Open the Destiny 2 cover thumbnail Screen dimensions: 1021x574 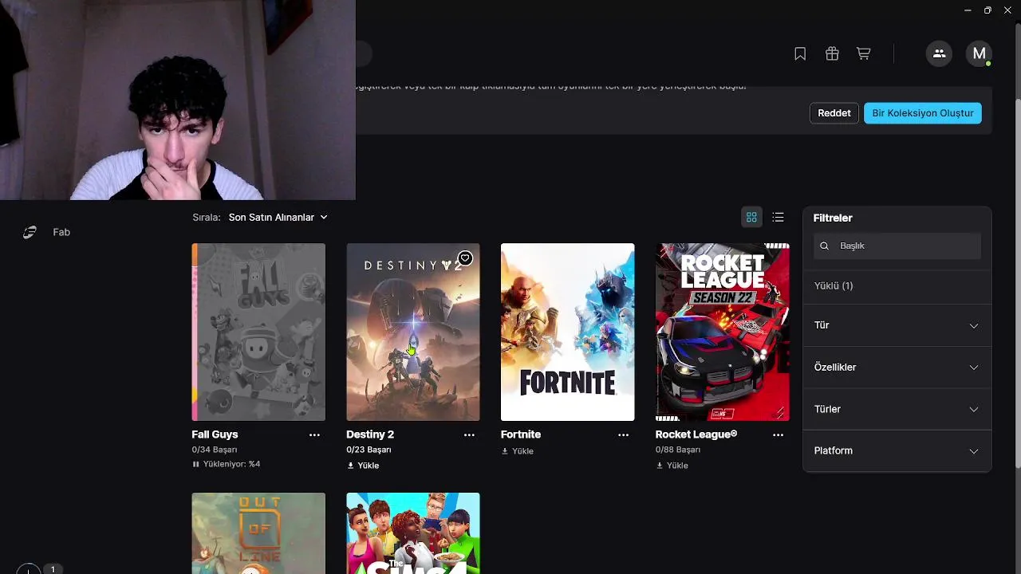click(413, 332)
